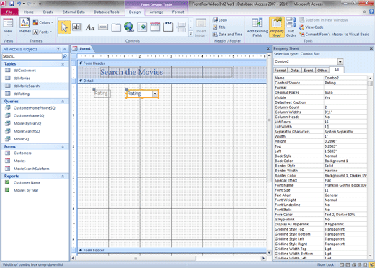Select the arrow pointer control tool
Viewport: 375px width, 268px height.
pos(64,27)
